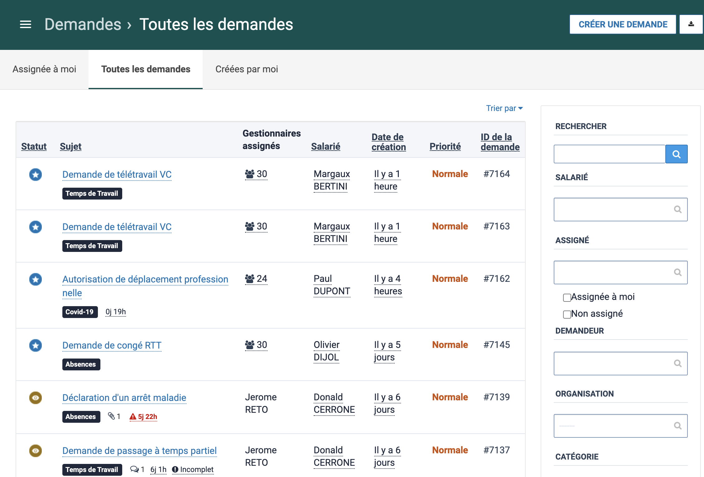The height and width of the screenshot is (477, 704).
Task: Click request ID #7162
Action: point(497,279)
